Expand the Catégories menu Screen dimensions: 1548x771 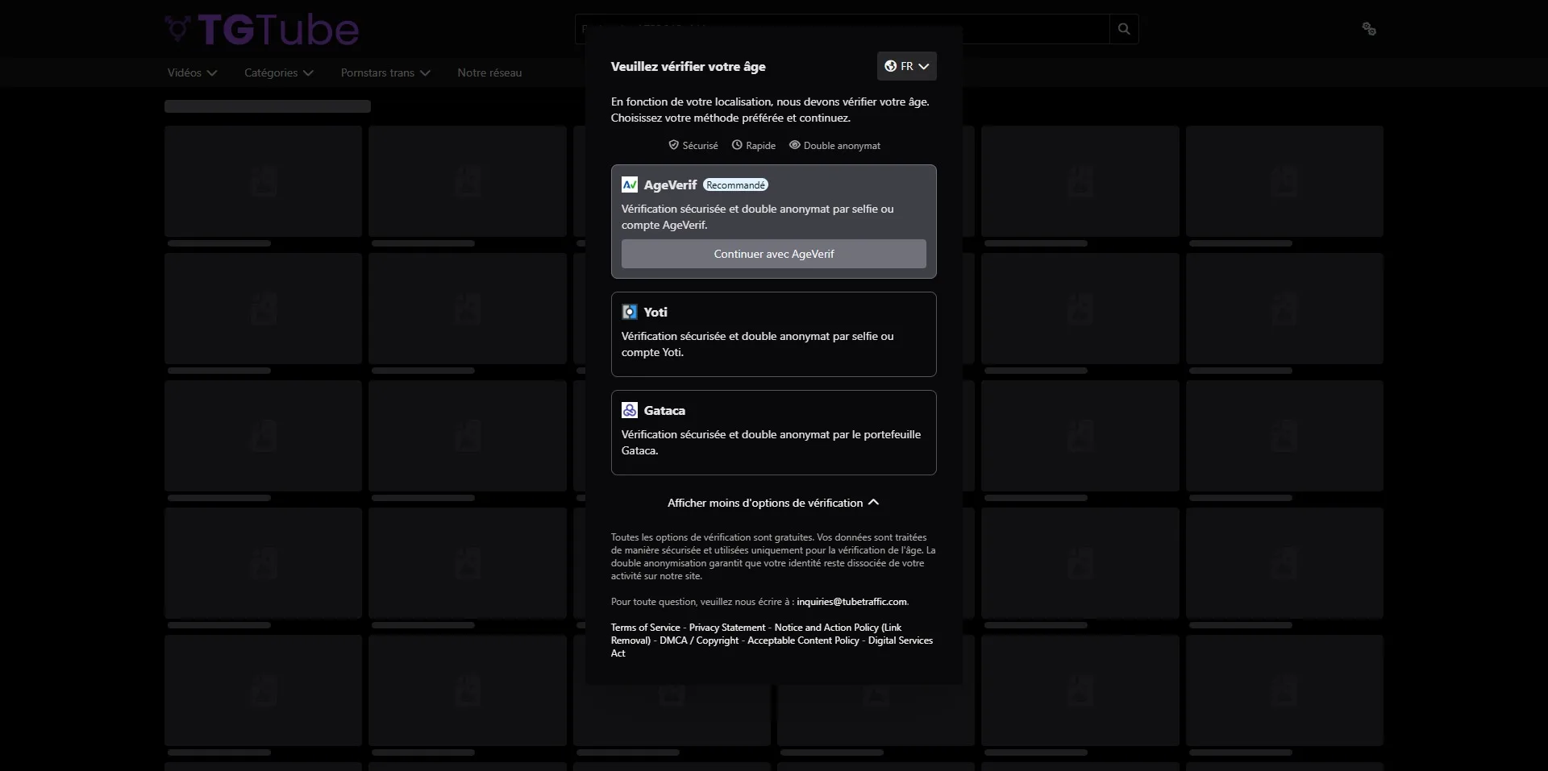click(278, 73)
